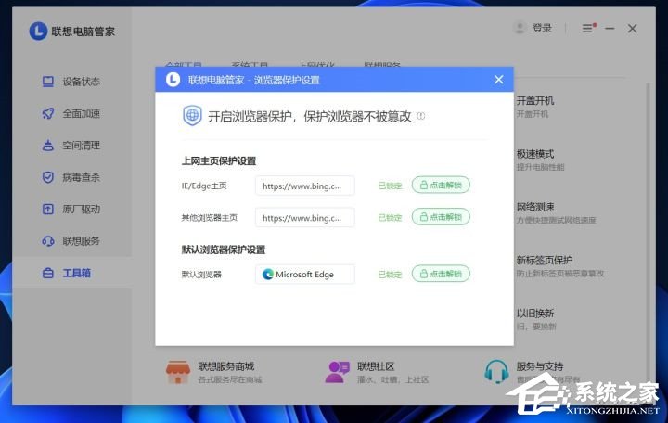Go to 原厂驱动 in sidebar
This screenshot has width=668, height=423.
[x=48, y=209]
